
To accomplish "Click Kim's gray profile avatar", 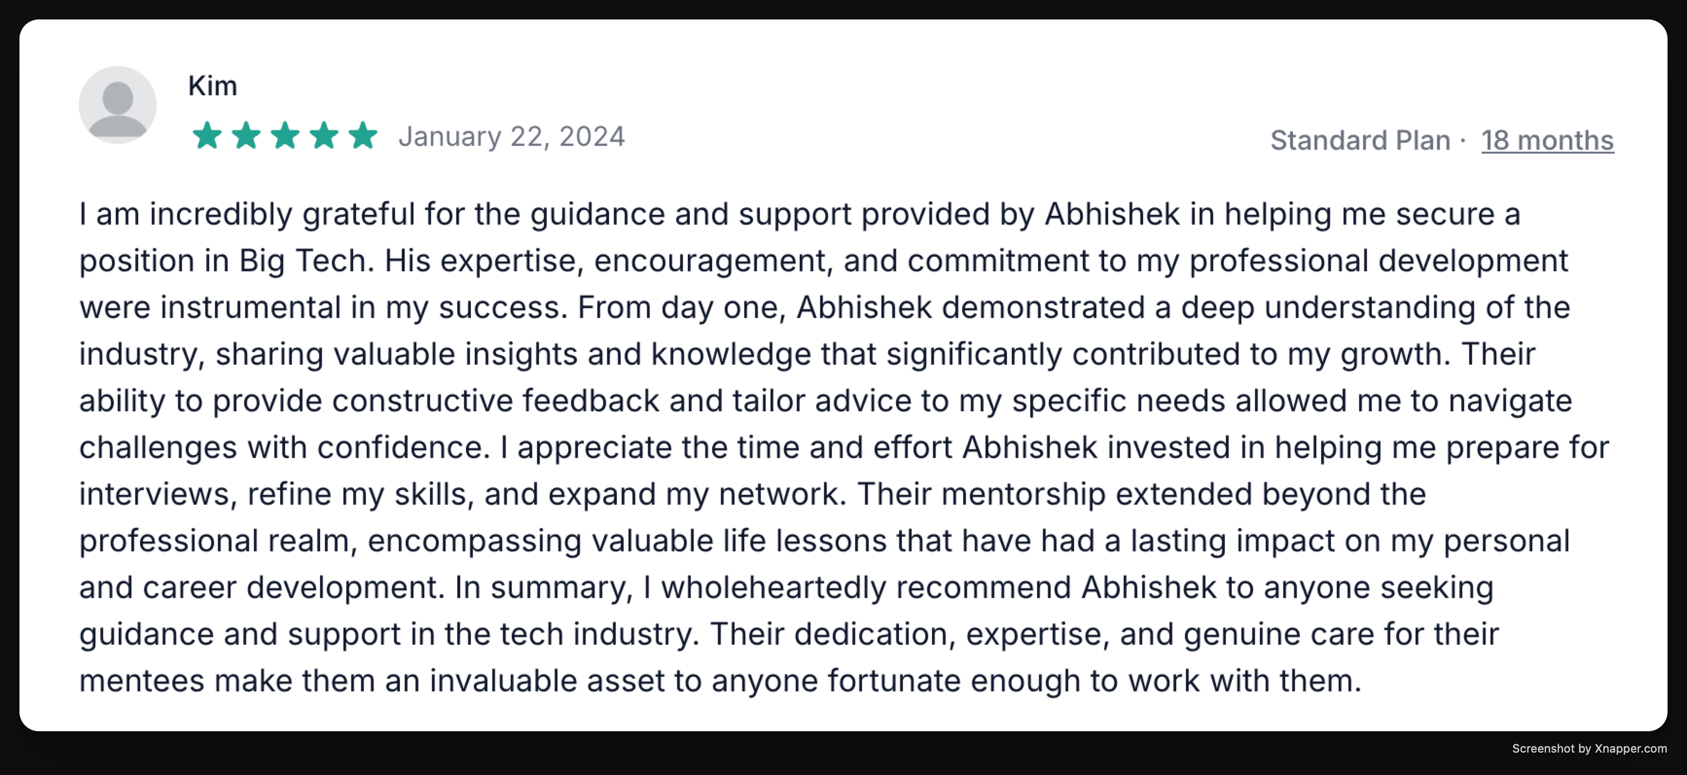I will pyautogui.click(x=118, y=105).
